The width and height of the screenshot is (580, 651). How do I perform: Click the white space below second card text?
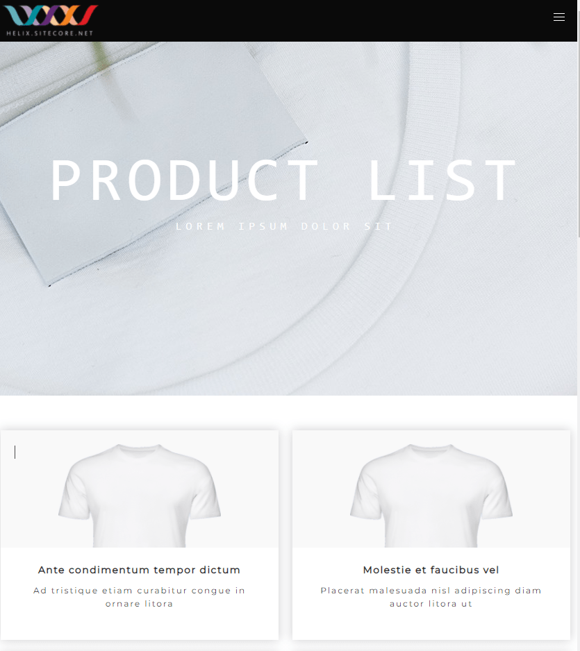point(431,625)
